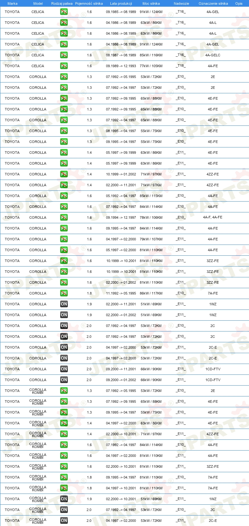Click diesel ON icon in 1WZ 02.2000 -> 01.2002 row

click(64, 315)
